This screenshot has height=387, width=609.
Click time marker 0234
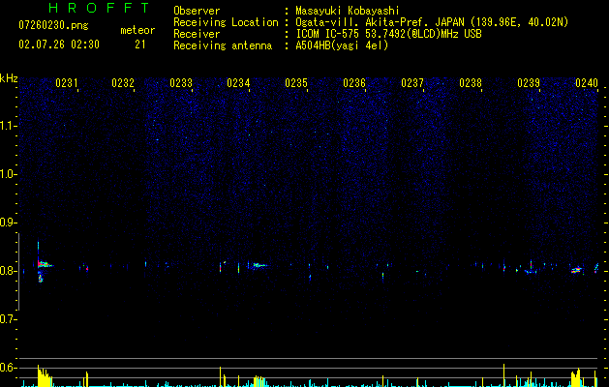[x=238, y=82]
